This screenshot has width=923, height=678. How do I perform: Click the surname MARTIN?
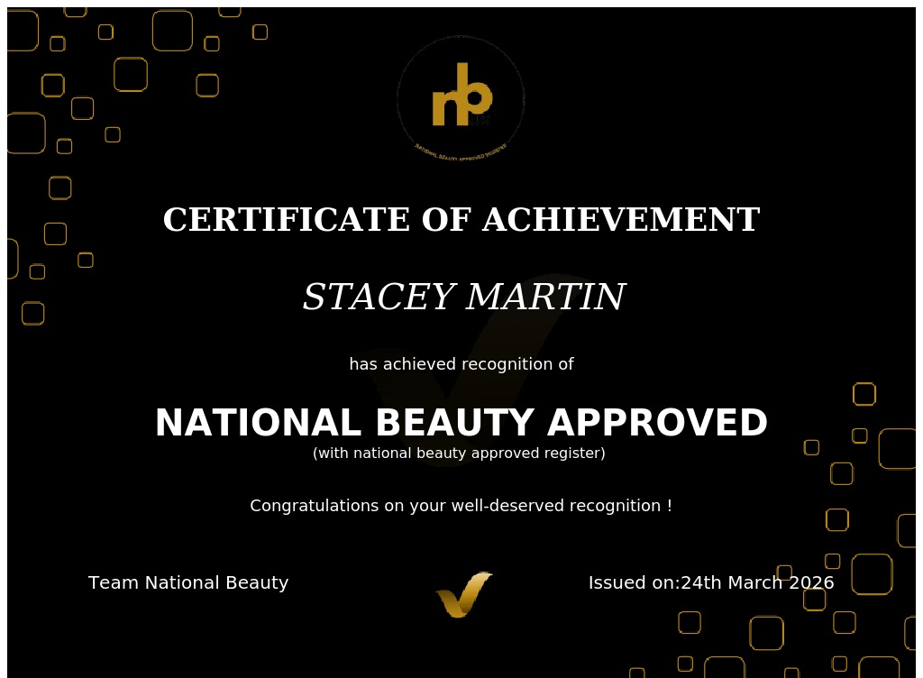tap(544, 298)
